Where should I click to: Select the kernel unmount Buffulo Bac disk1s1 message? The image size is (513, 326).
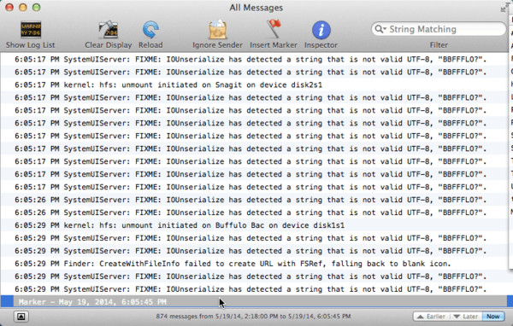click(x=254, y=225)
